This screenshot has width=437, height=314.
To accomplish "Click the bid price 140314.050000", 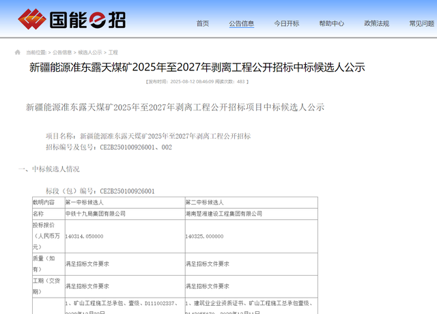I will 84,236.
